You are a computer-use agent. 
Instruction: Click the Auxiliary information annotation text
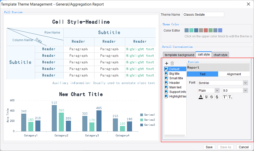coord(104,83)
